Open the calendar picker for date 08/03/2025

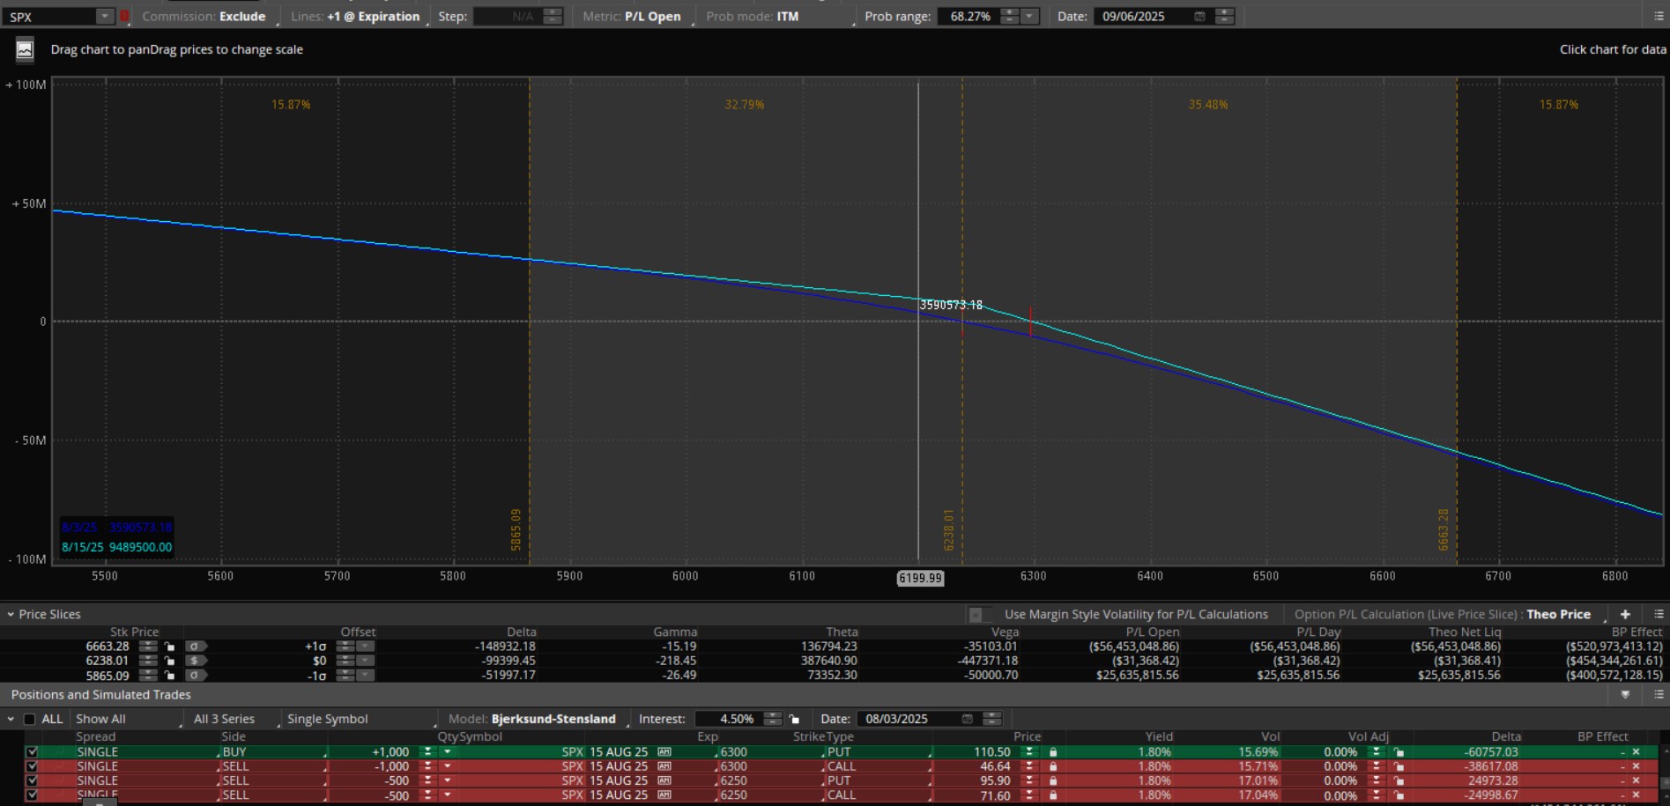tap(967, 719)
